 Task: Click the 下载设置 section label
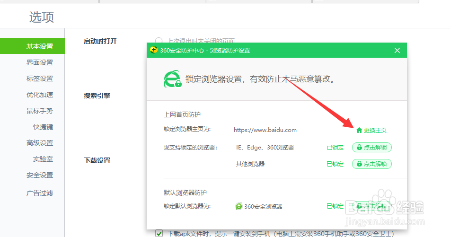pyautogui.click(x=97, y=160)
